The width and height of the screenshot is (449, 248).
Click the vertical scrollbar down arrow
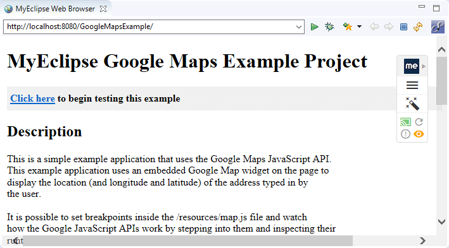point(441,221)
